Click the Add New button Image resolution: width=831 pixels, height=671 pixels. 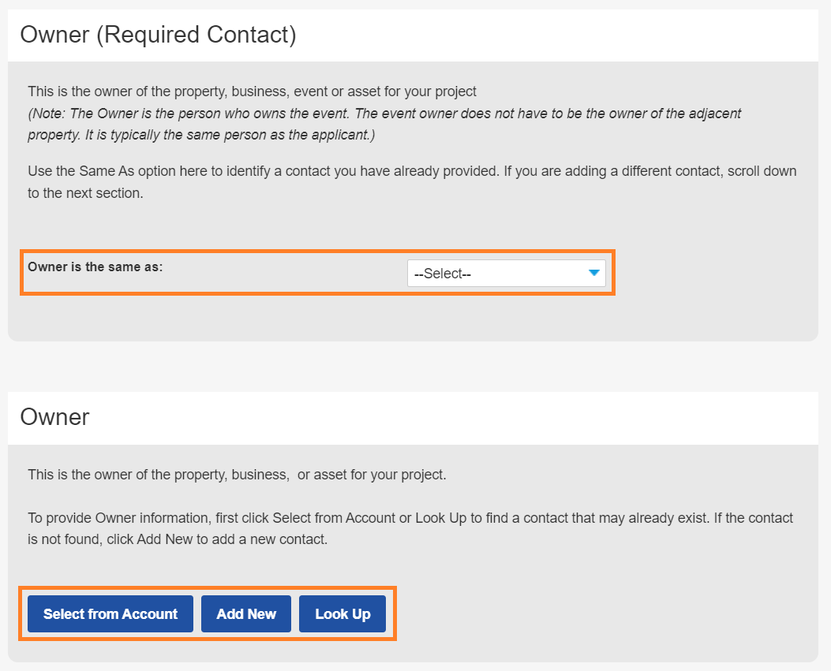click(x=246, y=614)
